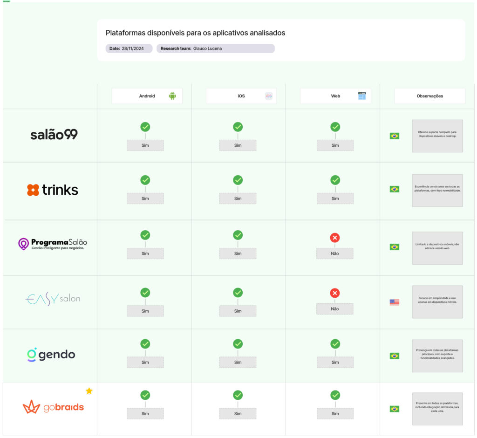Click the red X for Programa Salão Web
The height and width of the screenshot is (438, 477).
335,238
